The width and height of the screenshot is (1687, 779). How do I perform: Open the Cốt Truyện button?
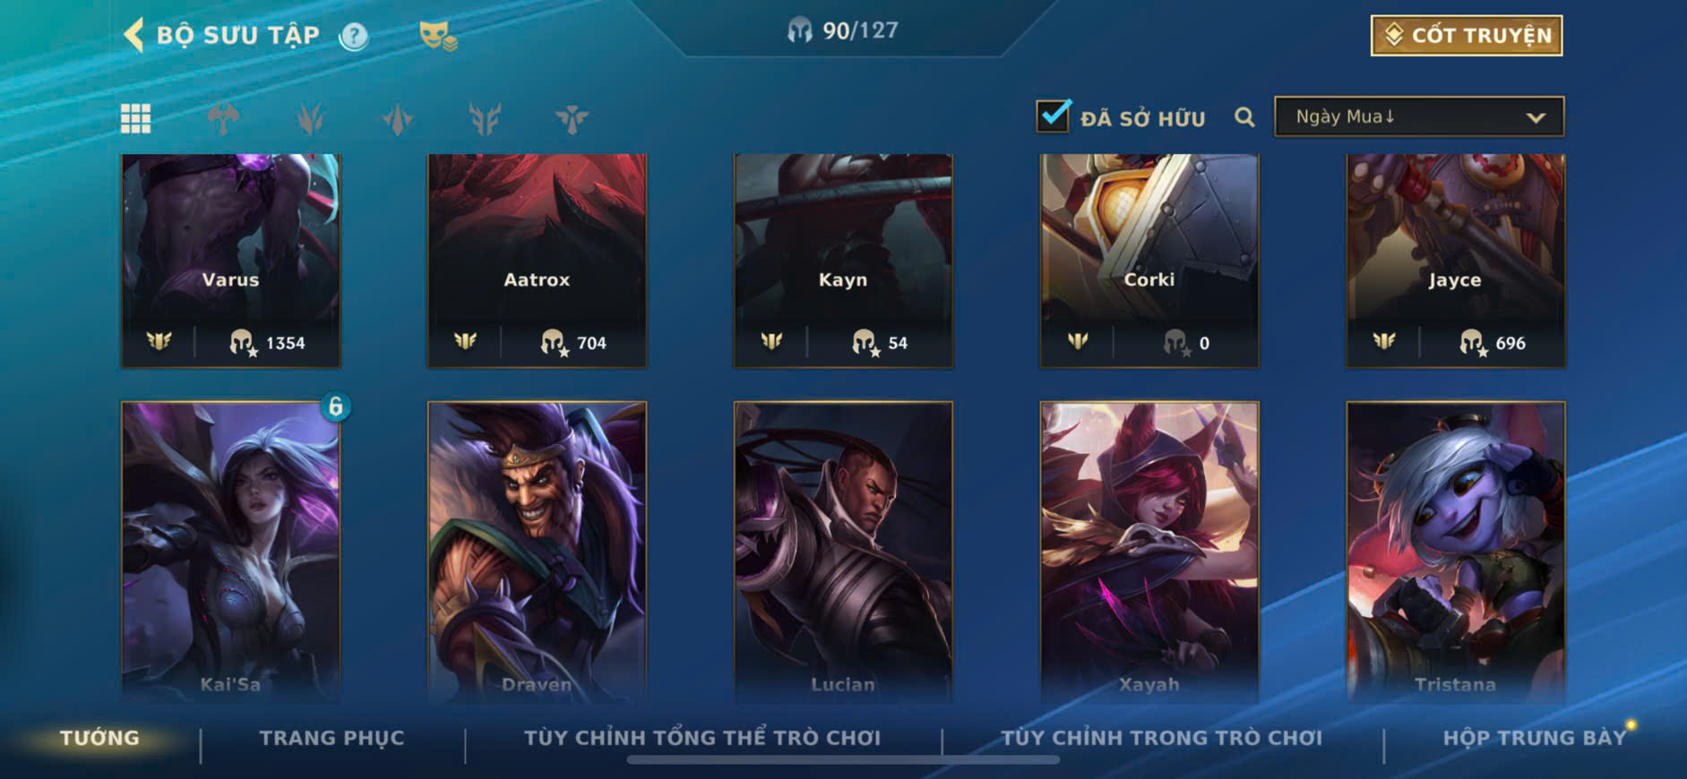pyautogui.click(x=1467, y=36)
